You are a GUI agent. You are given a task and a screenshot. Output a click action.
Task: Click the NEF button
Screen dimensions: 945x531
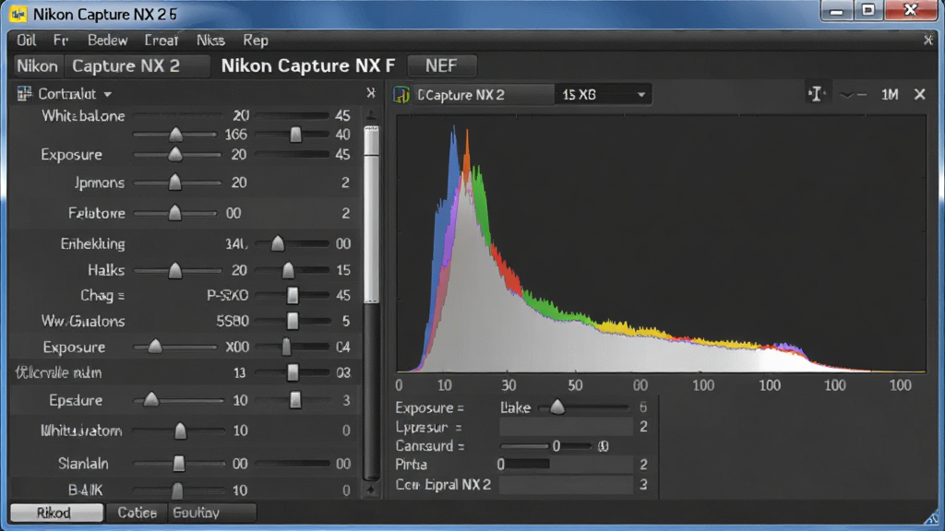coord(442,65)
